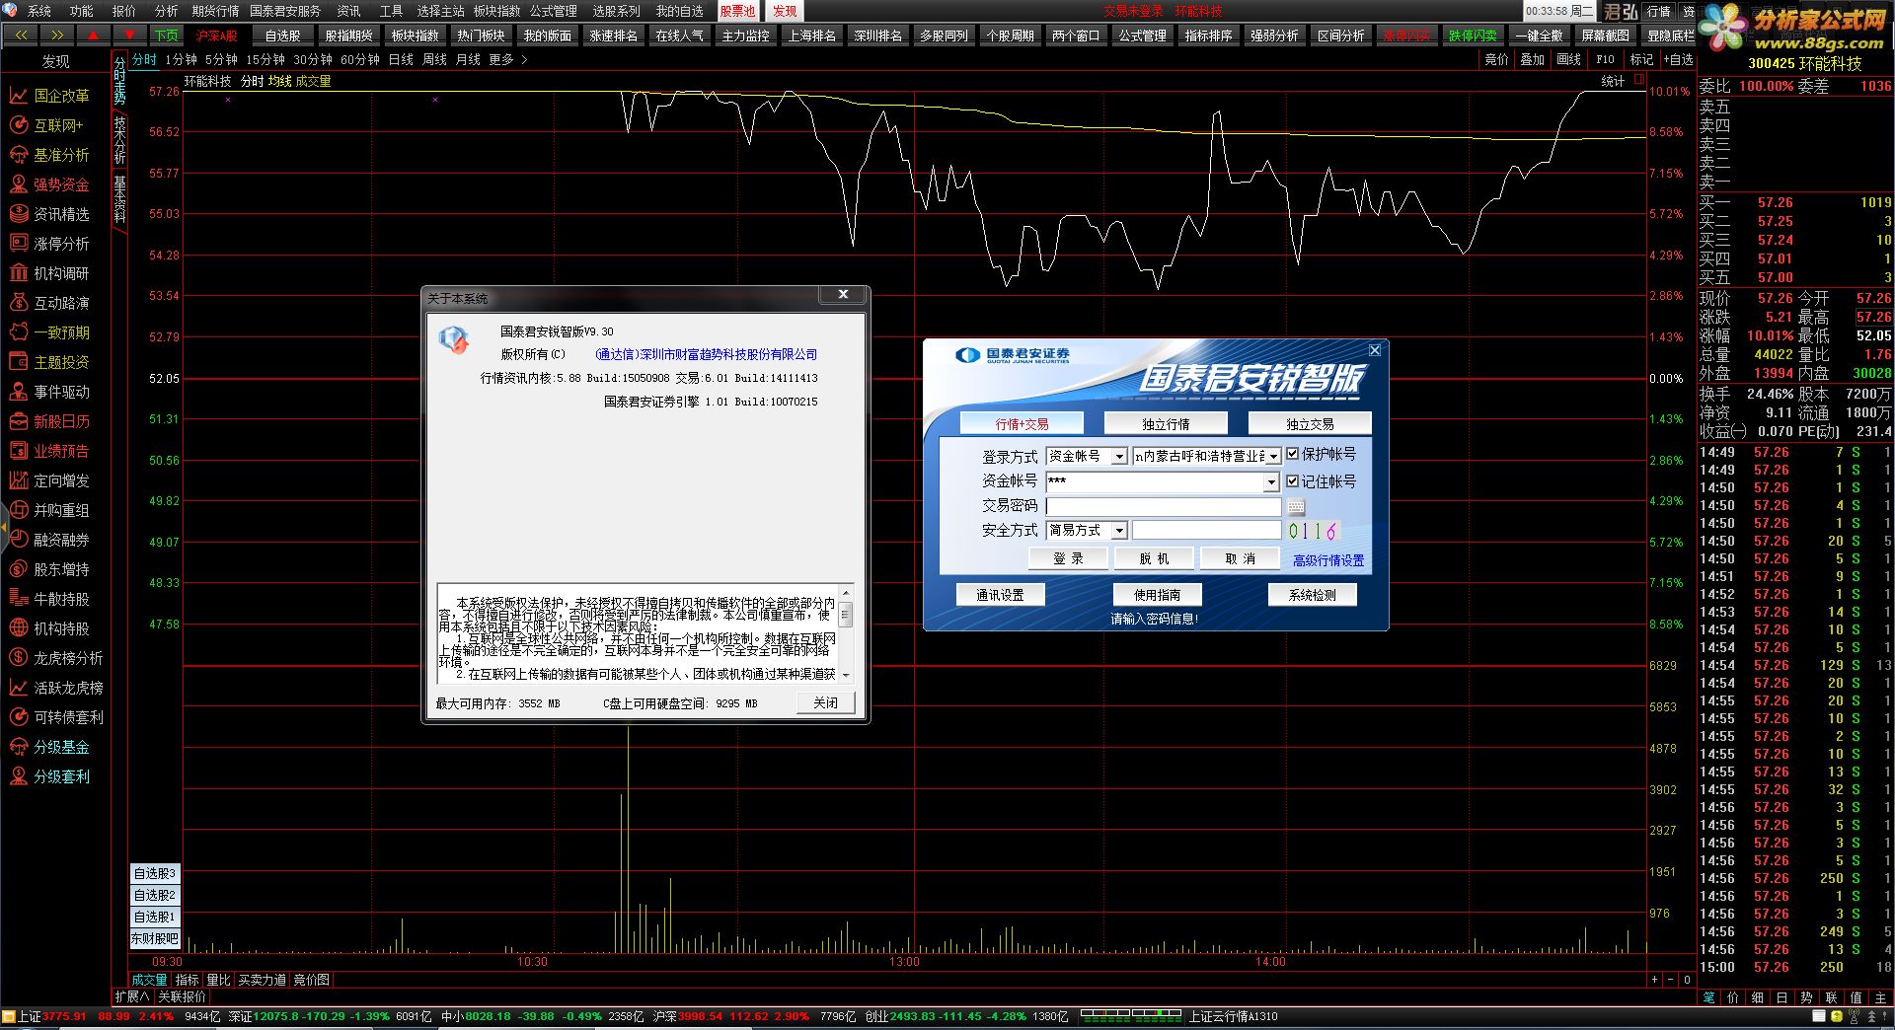Image resolution: width=1895 pixels, height=1030 pixels.
Task: Go forward with the double right arrow button
Action: tap(57, 36)
